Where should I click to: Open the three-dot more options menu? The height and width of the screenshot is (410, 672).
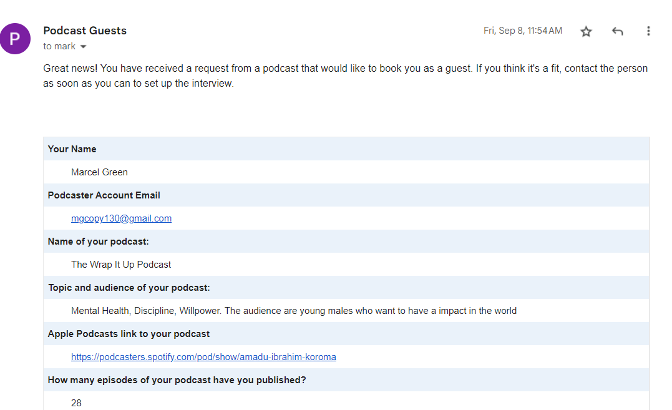(648, 31)
